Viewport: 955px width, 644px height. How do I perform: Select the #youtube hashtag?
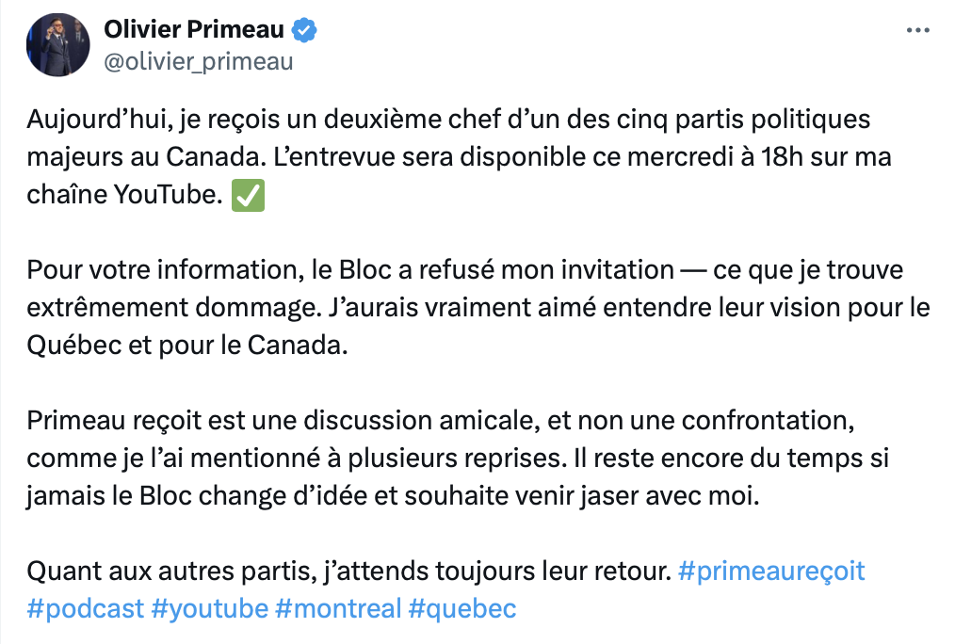pos(209,609)
